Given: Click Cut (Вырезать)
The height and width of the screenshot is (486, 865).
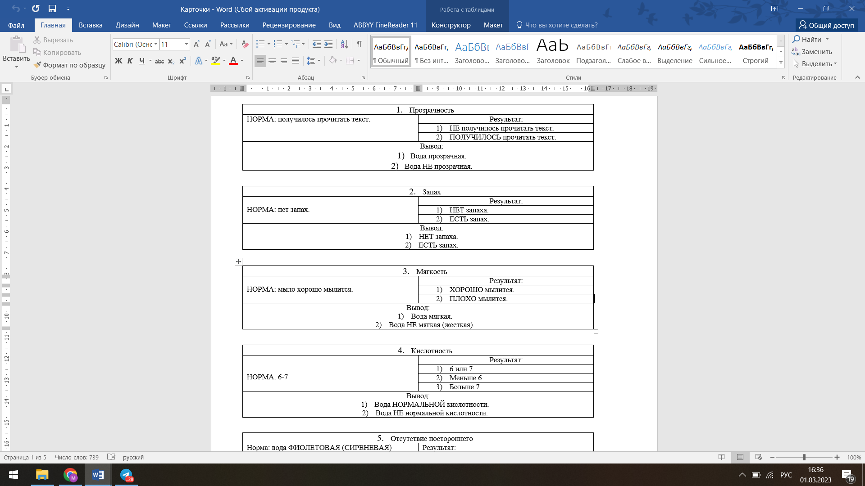Looking at the screenshot, I should (x=53, y=40).
